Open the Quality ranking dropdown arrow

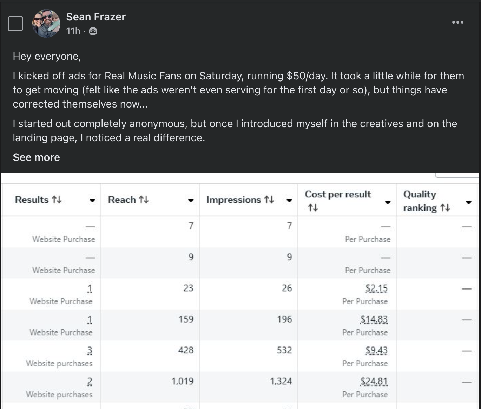468,202
